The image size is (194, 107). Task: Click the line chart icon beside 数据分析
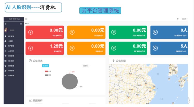(30, 100)
